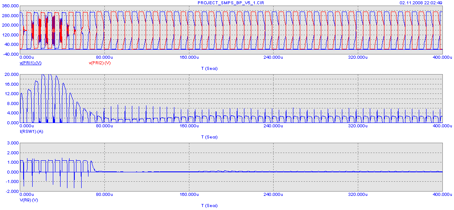Click 3.000 on the V(R9) plot's Y axis

(x=12, y=143)
